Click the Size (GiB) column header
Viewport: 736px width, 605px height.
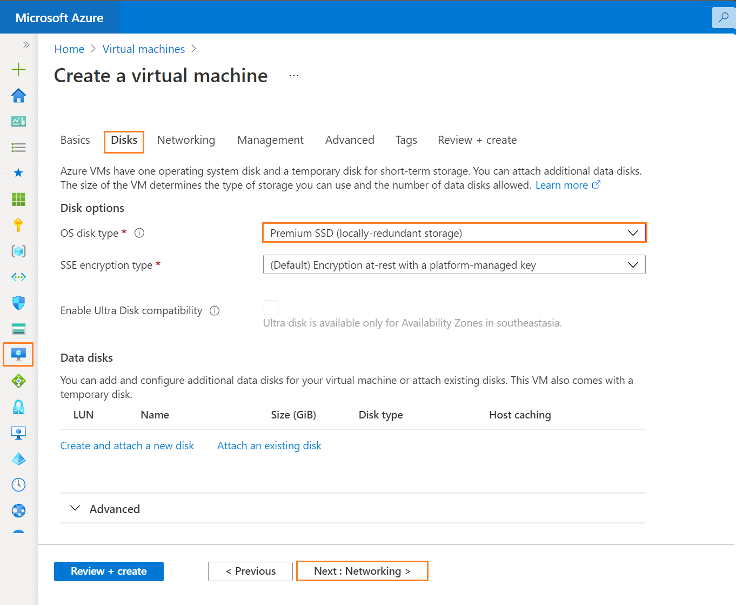293,415
